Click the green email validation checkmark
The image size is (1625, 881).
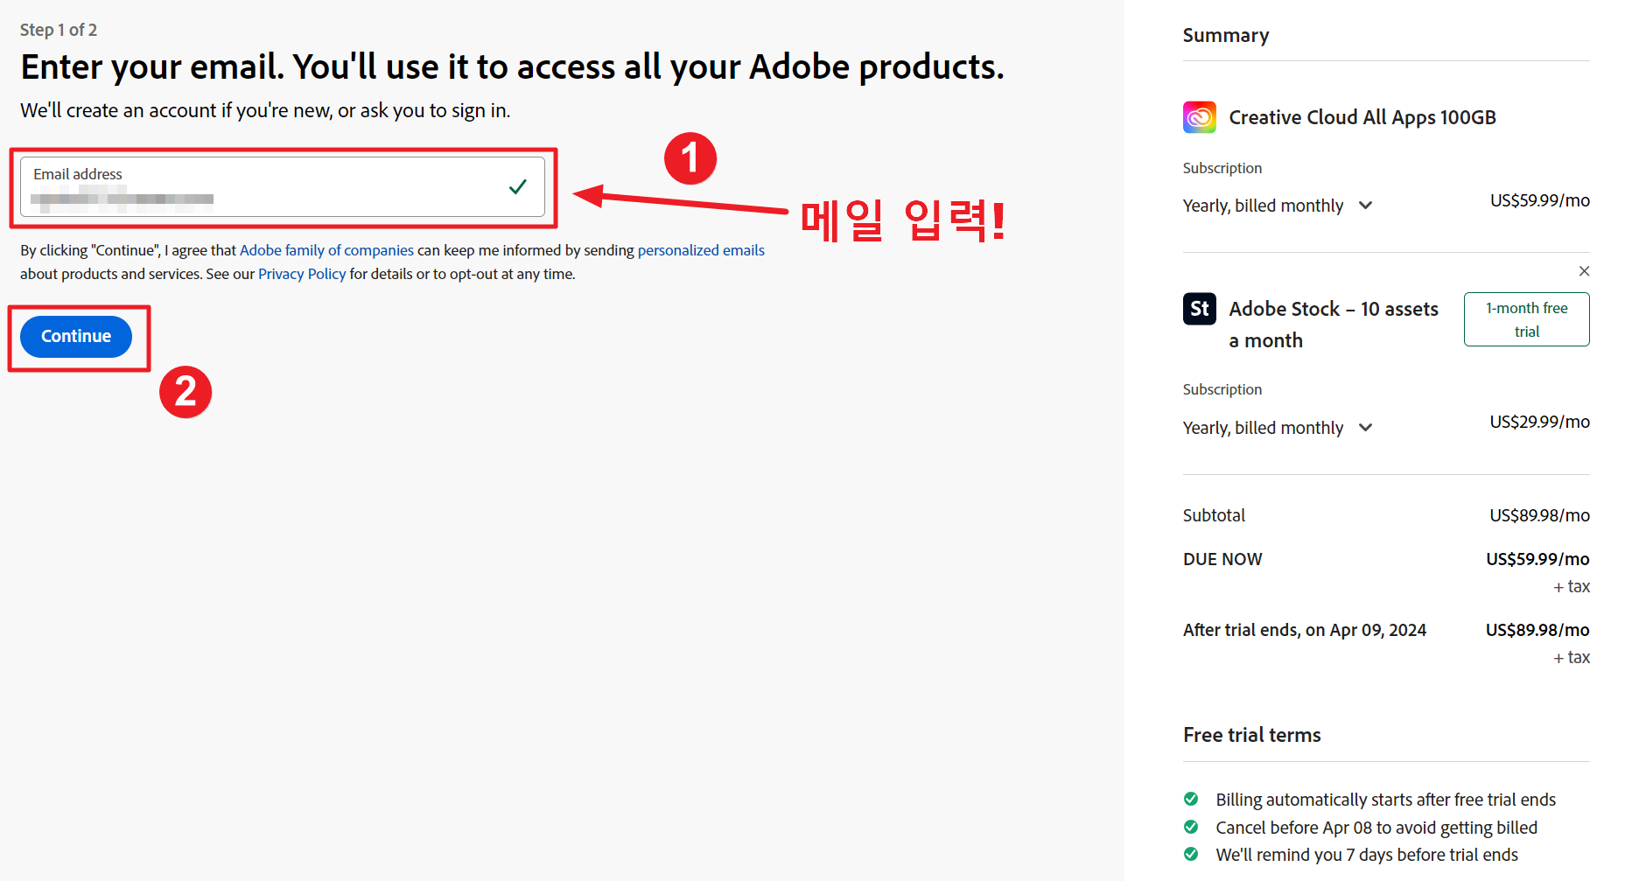pos(518,186)
